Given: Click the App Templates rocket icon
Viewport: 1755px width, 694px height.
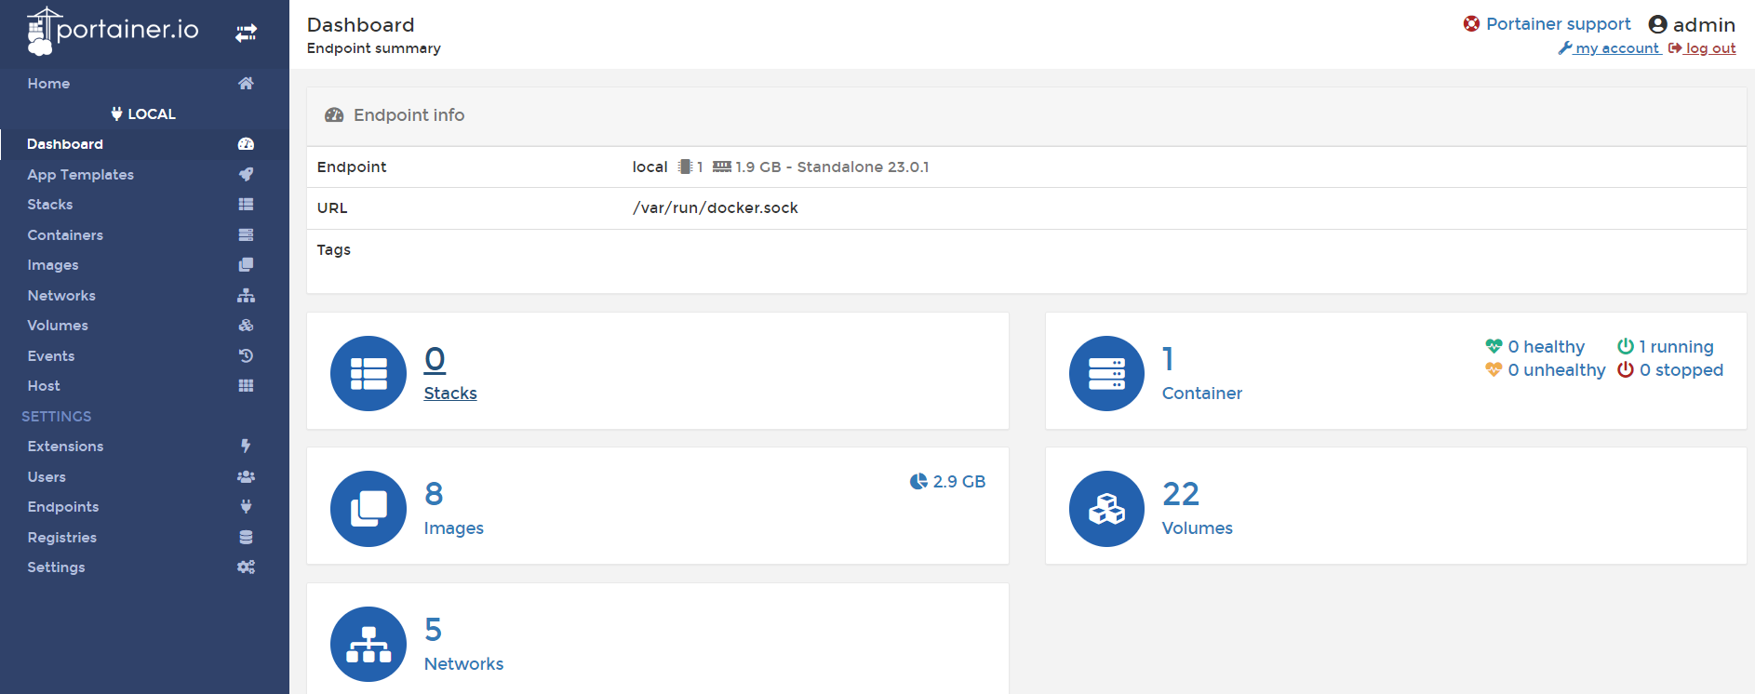Looking at the screenshot, I should [246, 174].
